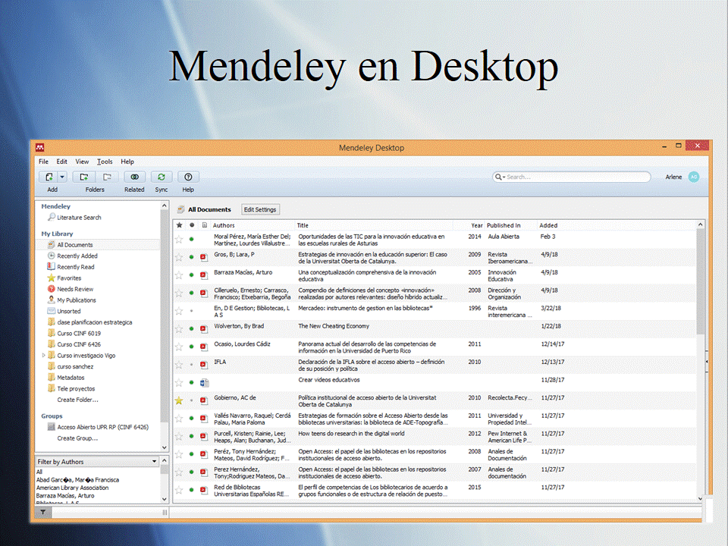Open PDF icon for Gros, B; Lara row
The image size is (728, 546).
[204, 257]
